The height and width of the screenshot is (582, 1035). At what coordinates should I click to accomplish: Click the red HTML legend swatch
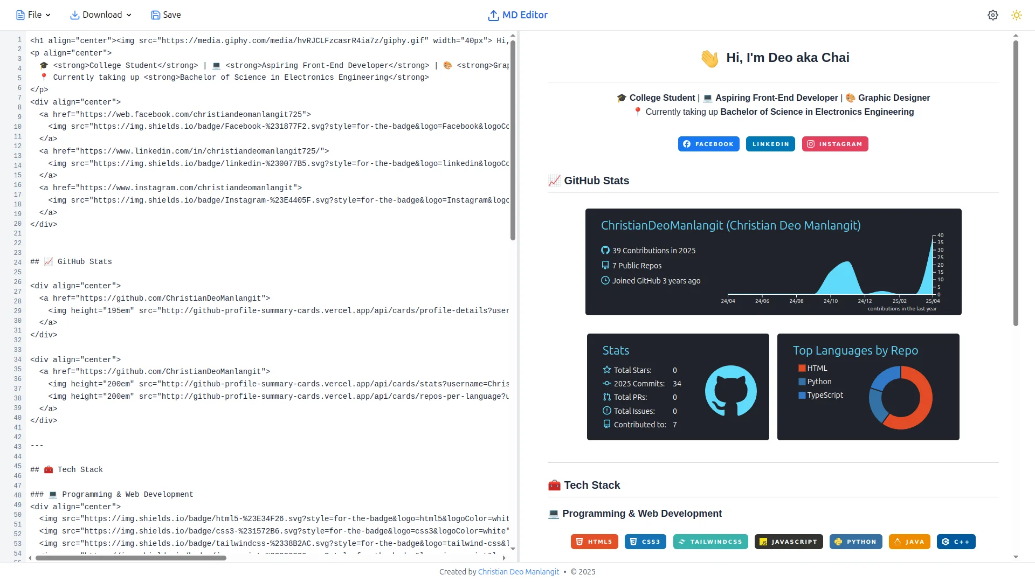[802, 368]
